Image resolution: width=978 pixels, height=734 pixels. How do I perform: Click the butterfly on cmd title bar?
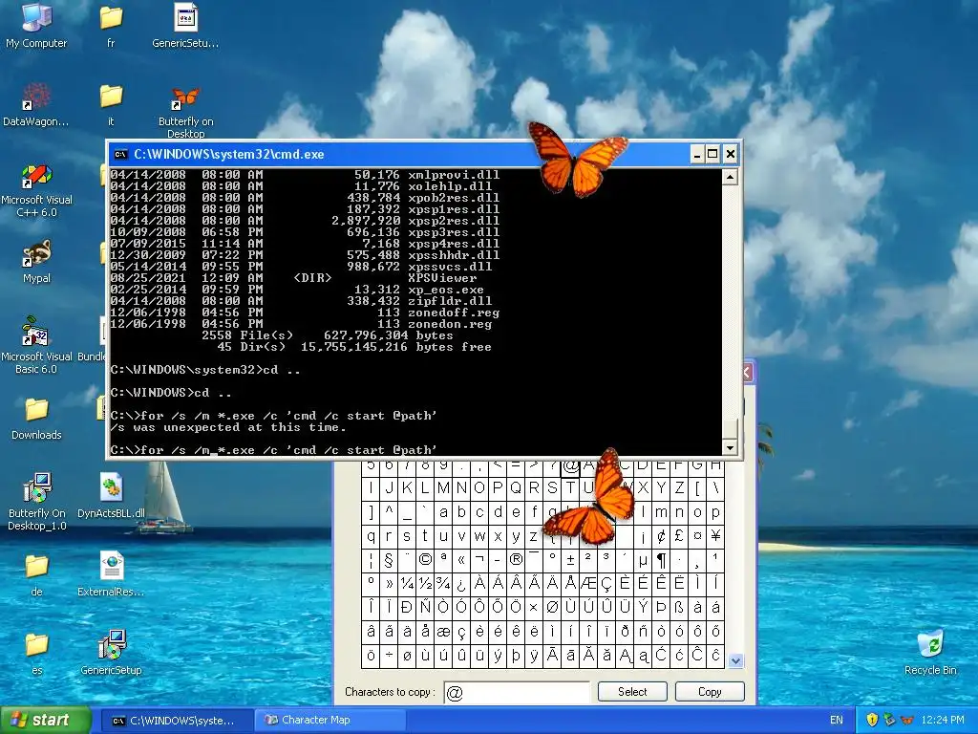576,160
